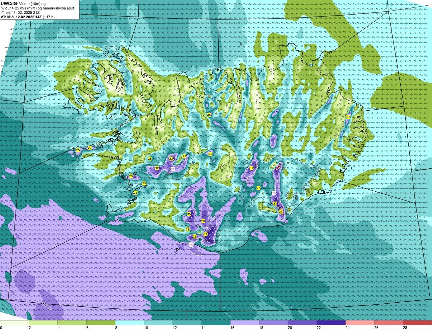Click the yellow gust marker labeled 35
This screenshot has height=330, width=432.
pos(189,214)
